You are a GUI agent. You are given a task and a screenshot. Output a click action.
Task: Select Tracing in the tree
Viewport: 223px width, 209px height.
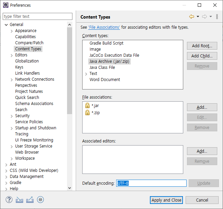(x=22, y=134)
